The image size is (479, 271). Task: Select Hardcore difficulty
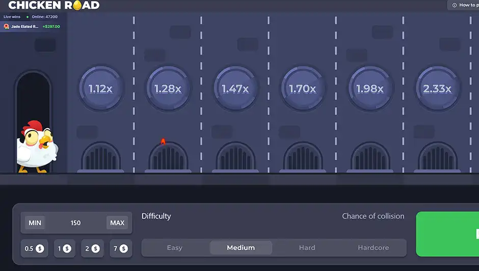[374, 248]
